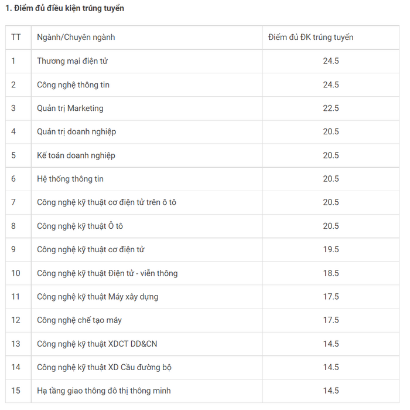The image size is (410, 410).
Task: Select the "Ngành/Chuyên ngành" column header
Action: coord(76,37)
